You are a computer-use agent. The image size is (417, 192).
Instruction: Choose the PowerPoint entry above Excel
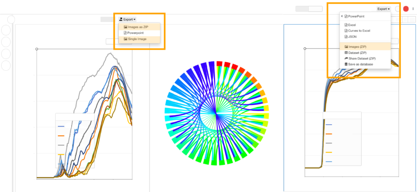[x=365, y=16]
